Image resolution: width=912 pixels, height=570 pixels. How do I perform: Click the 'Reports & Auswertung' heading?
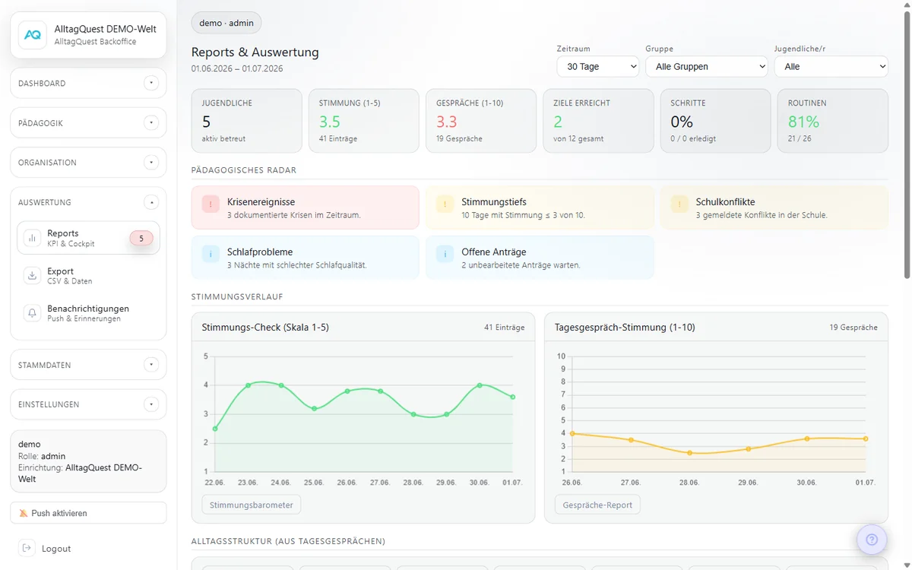coord(255,52)
